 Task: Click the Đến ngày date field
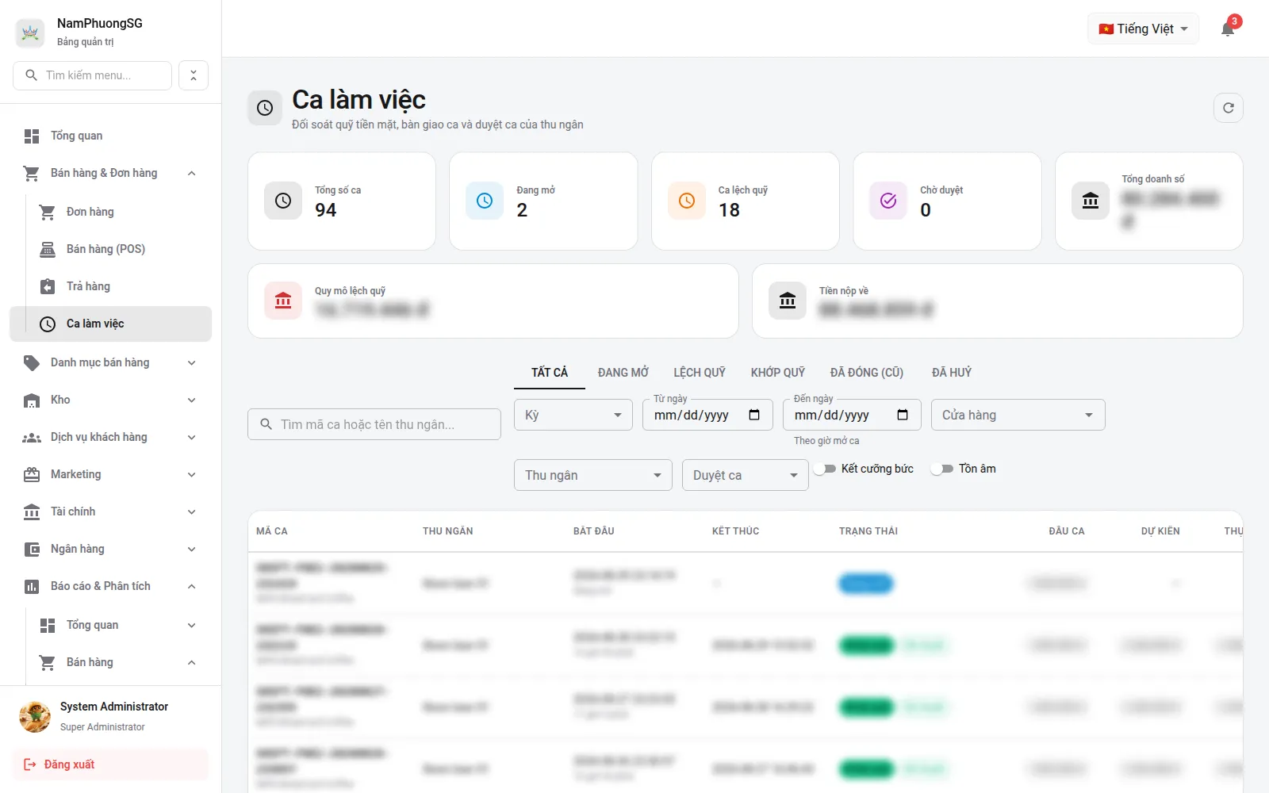pos(852,415)
